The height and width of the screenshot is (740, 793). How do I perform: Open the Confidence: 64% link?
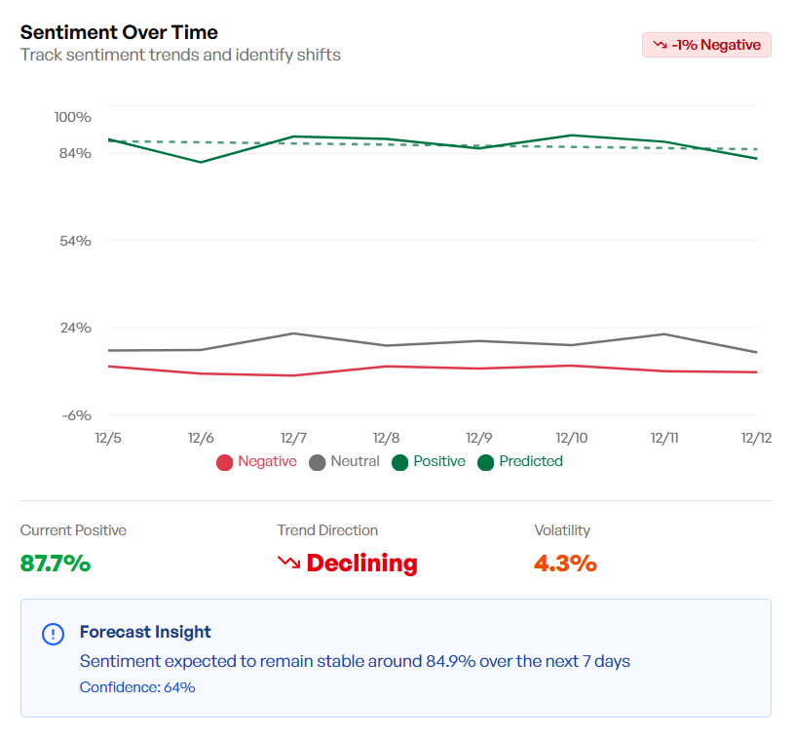tap(137, 687)
